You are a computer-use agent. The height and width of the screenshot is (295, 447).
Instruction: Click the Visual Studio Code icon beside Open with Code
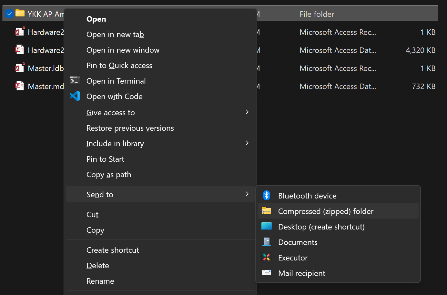point(75,96)
